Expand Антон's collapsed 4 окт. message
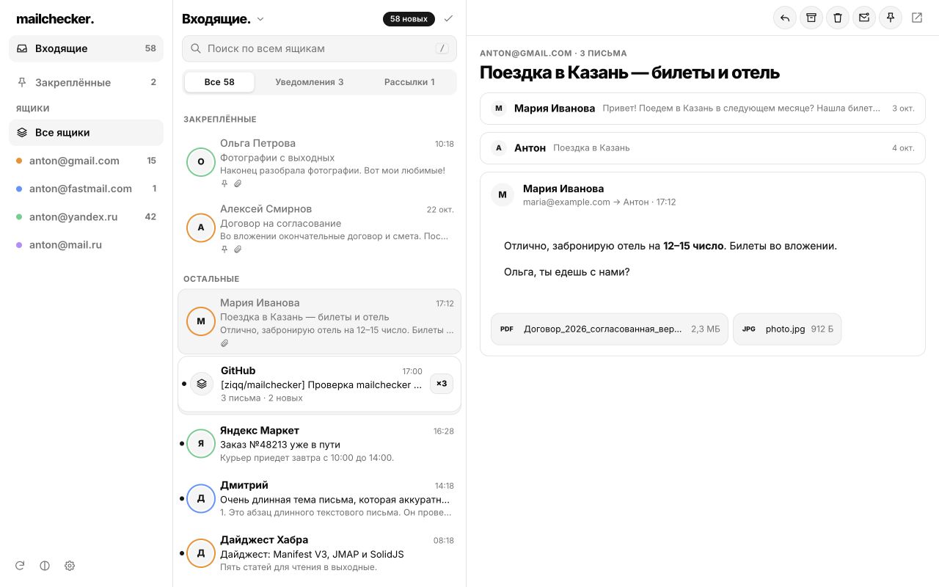This screenshot has height=587, width=939. [703, 148]
